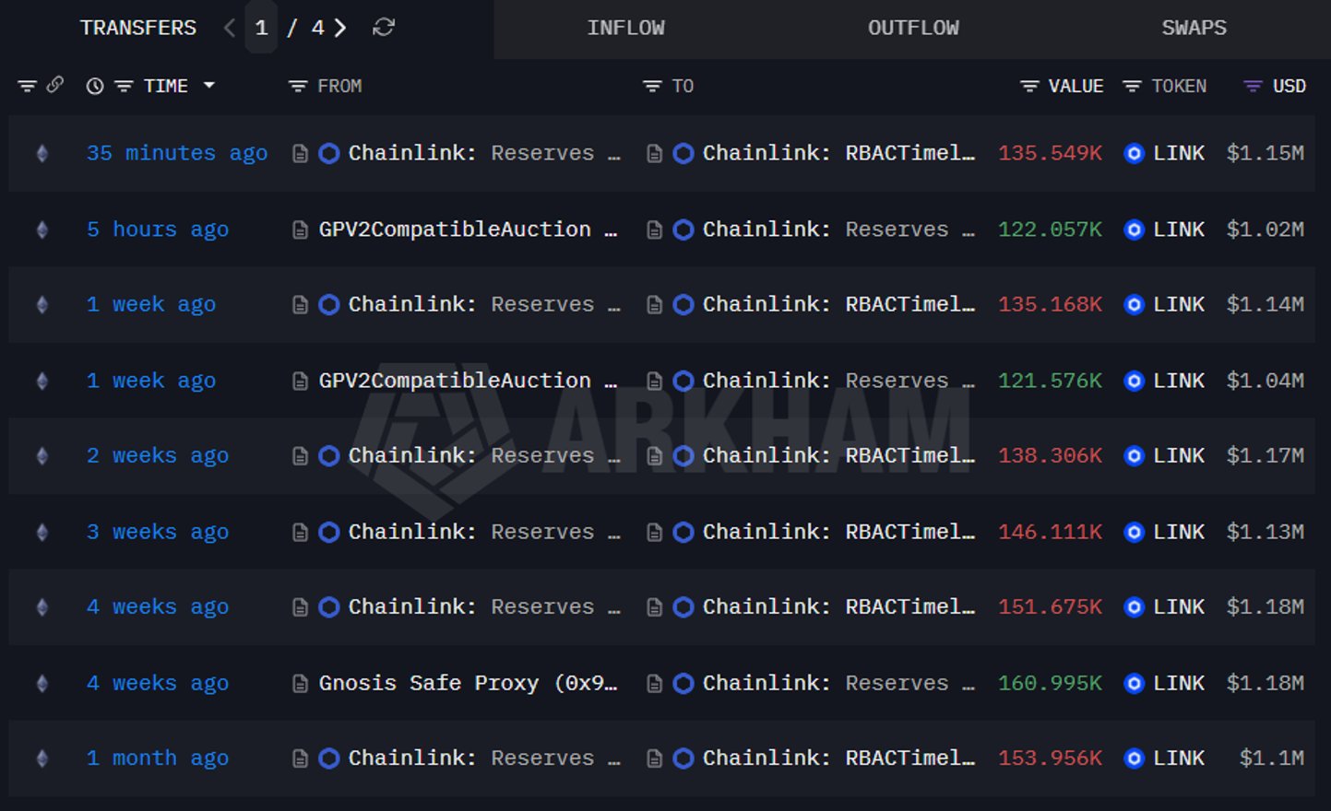
Task: Open the filter icon next to TIME label
Action: click(124, 86)
